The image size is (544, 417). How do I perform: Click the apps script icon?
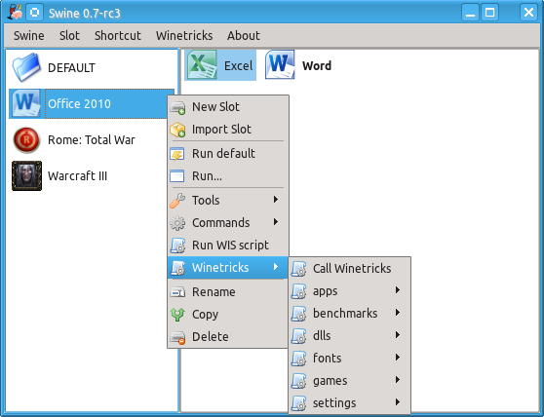pyautogui.click(x=298, y=291)
